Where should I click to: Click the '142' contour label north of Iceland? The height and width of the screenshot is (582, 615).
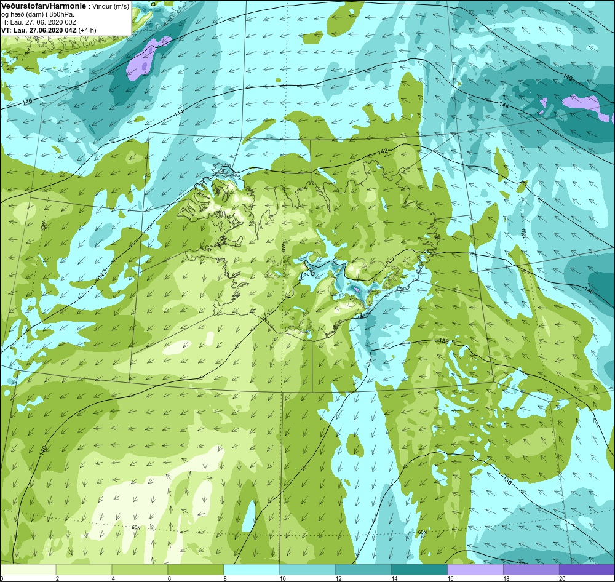(x=383, y=151)
